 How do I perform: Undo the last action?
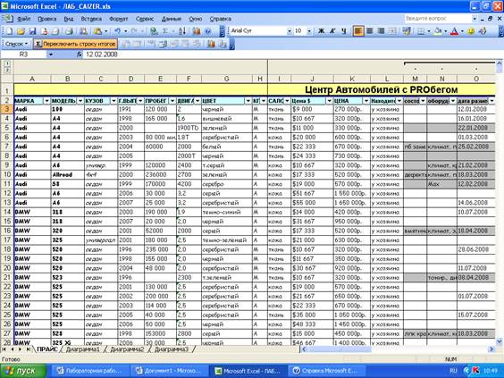(x=118, y=31)
